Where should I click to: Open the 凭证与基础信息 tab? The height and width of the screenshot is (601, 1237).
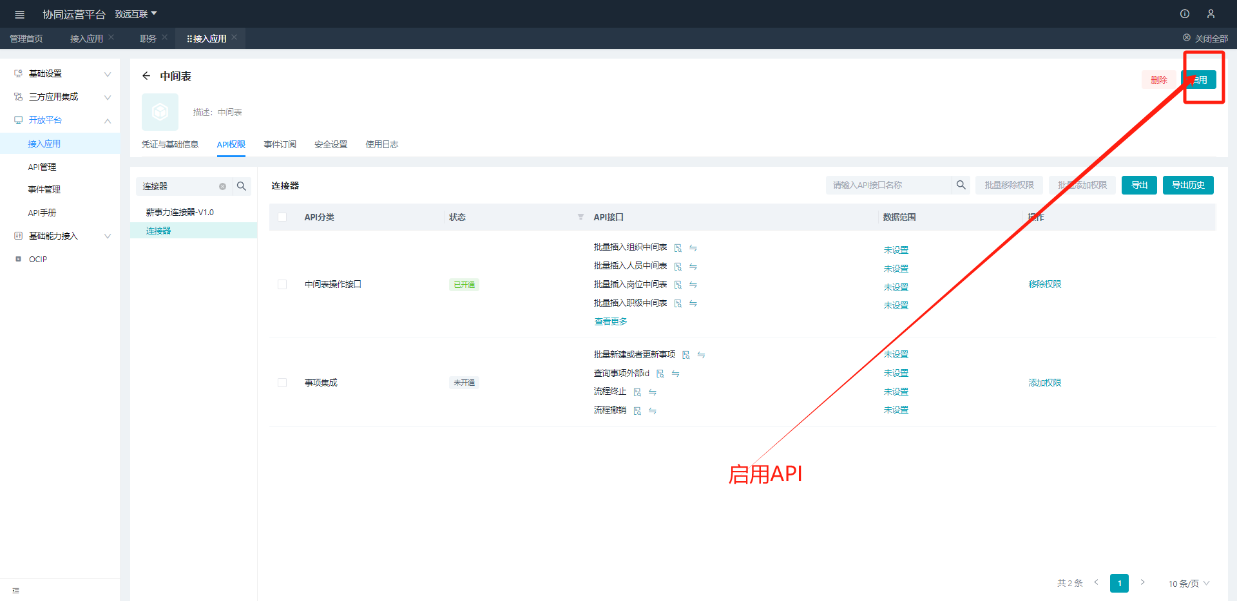pos(170,145)
